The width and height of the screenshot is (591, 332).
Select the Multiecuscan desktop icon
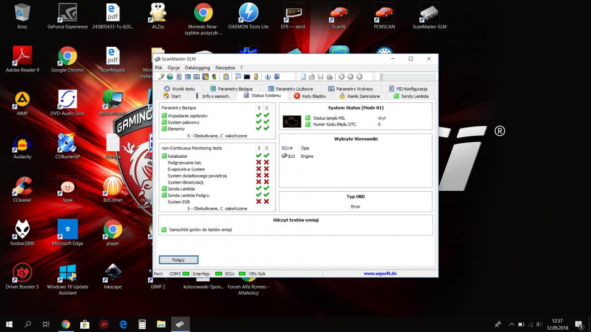pyautogui.click(x=113, y=102)
